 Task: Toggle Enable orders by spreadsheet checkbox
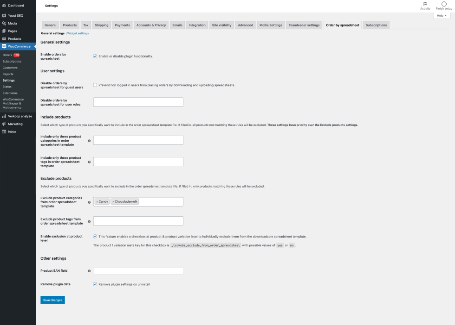click(95, 56)
